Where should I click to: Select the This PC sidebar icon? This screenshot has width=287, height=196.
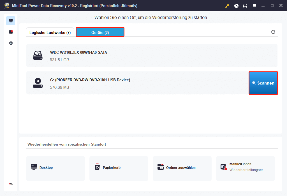pos(11,21)
